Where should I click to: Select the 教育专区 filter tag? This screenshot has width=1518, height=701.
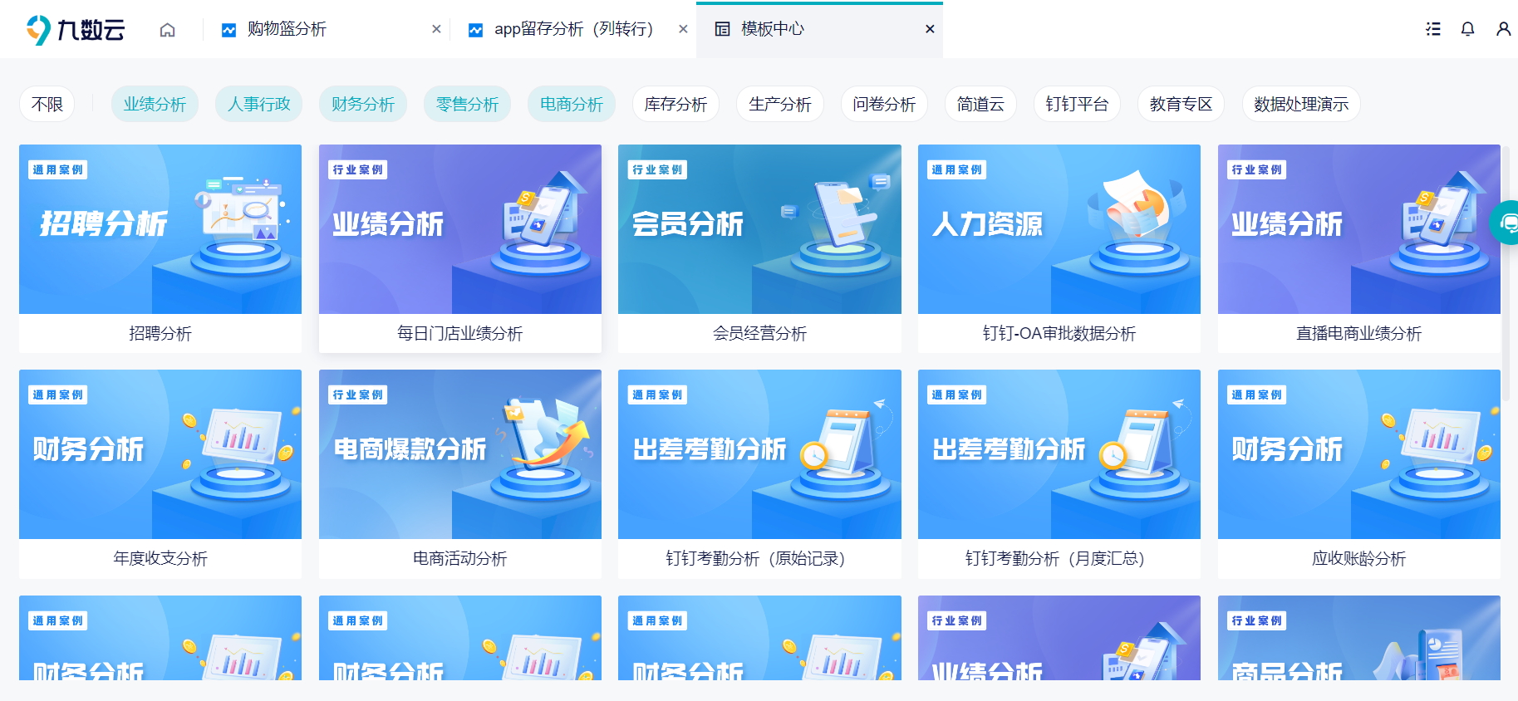coord(1181,104)
